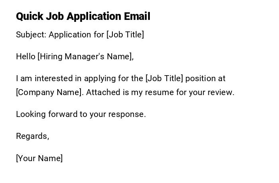Select the [Hiring Manager's Name] placeholder

pos(85,56)
